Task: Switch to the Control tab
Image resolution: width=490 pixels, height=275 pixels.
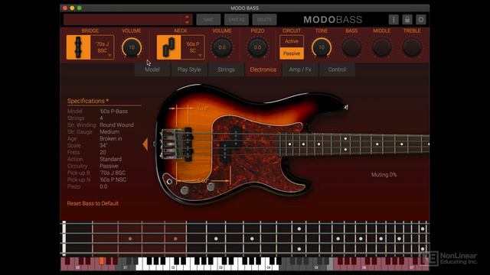Action: [337, 70]
